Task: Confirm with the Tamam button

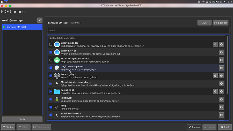Action: tap(194, 127)
